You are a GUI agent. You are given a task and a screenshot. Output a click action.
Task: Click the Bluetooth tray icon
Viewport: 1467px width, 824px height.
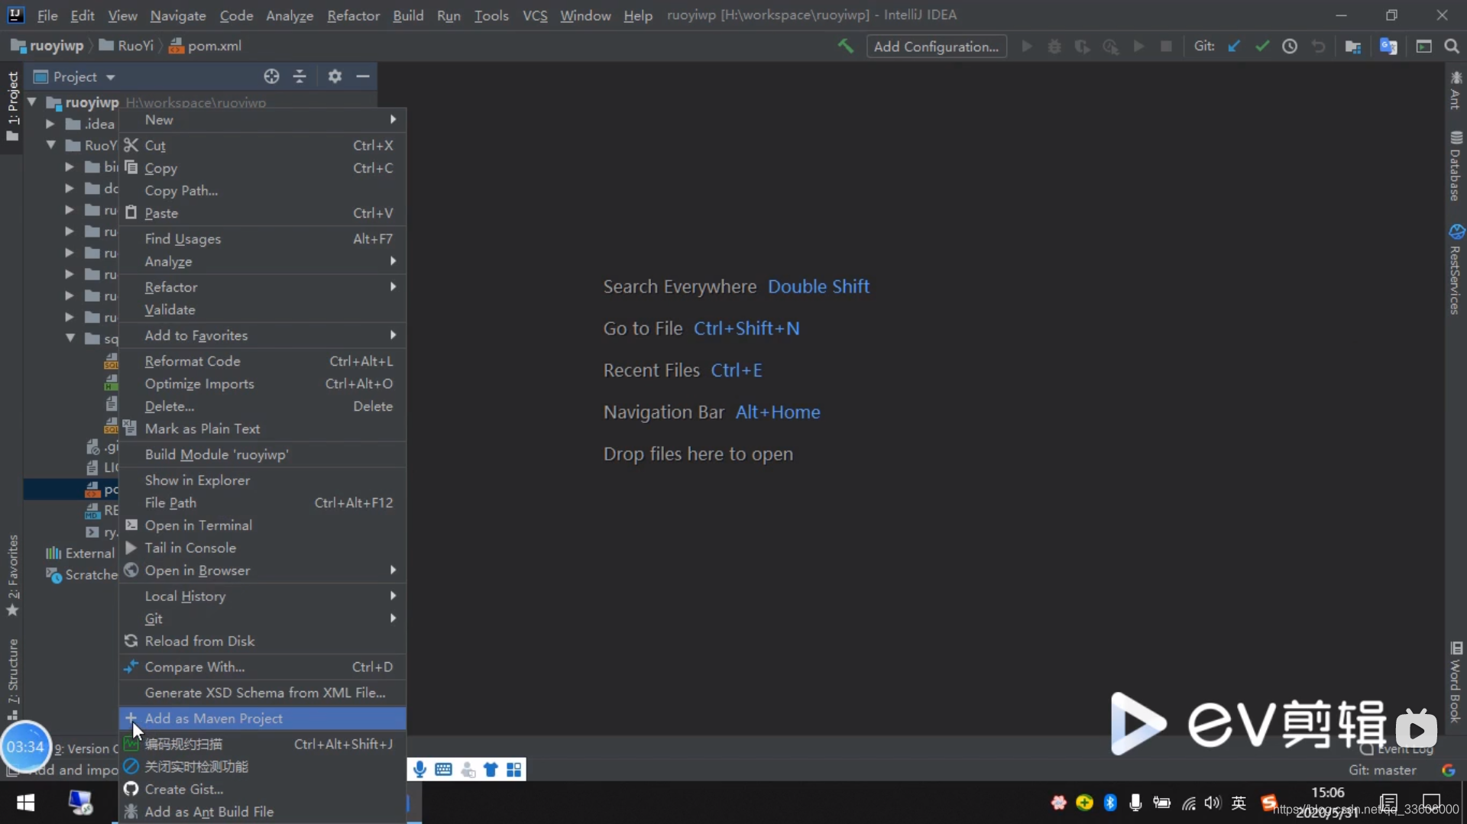[1110, 803]
